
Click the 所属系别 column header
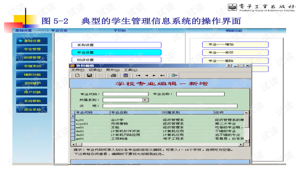click(x=188, y=112)
